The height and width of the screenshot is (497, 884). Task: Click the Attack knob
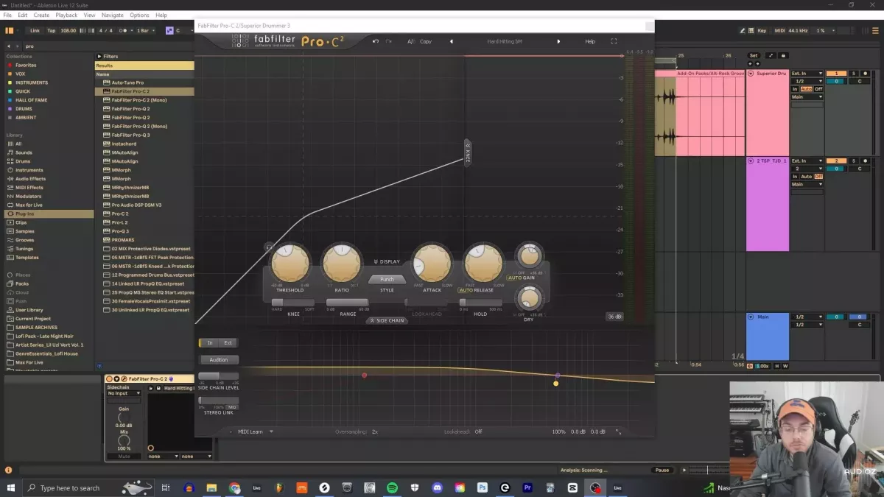coord(432,264)
